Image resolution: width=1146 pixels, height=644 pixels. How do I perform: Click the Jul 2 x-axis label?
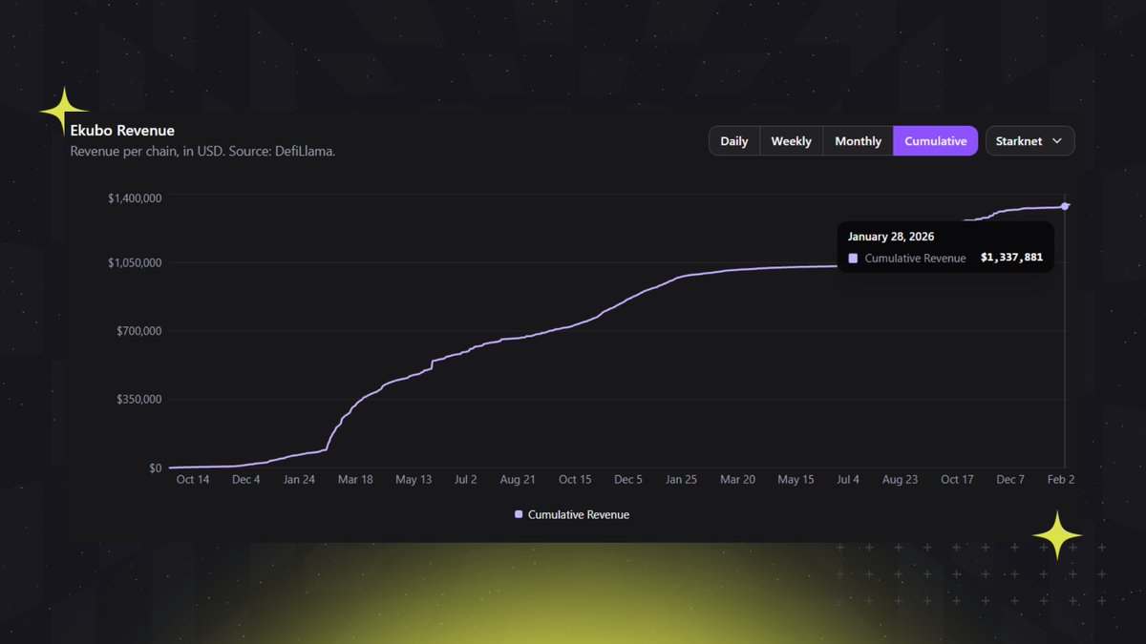click(466, 480)
